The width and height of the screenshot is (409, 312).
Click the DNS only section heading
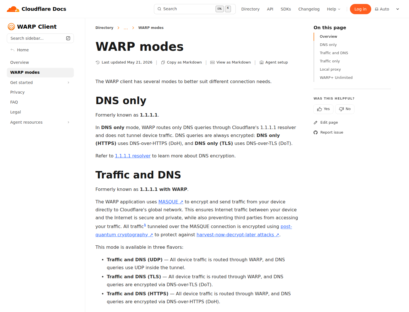pyautogui.click(x=121, y=101)
